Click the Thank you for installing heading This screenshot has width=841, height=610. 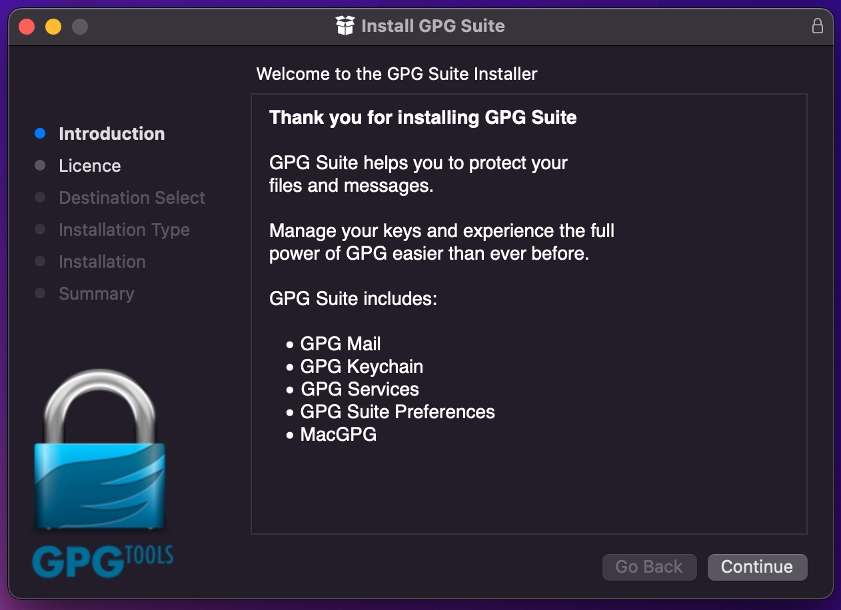click(x=422, y=118)
